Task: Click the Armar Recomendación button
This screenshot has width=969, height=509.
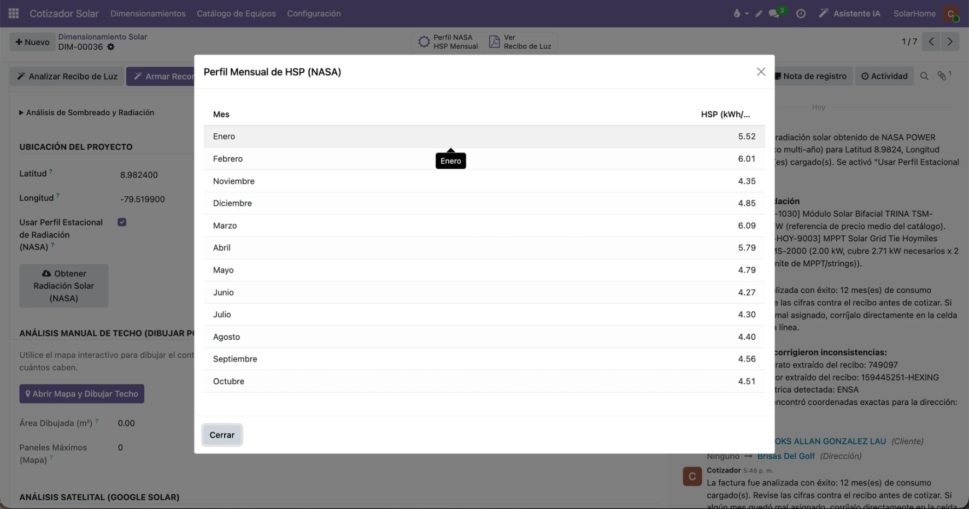Action: 161,76
